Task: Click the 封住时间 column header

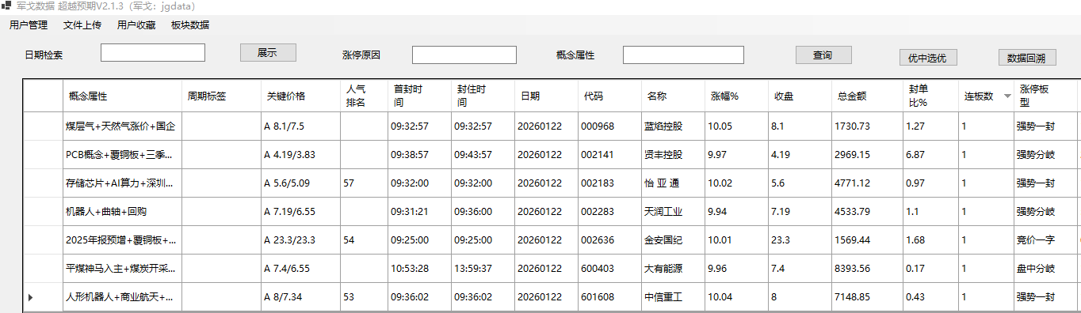Action: tap(483, 96)
